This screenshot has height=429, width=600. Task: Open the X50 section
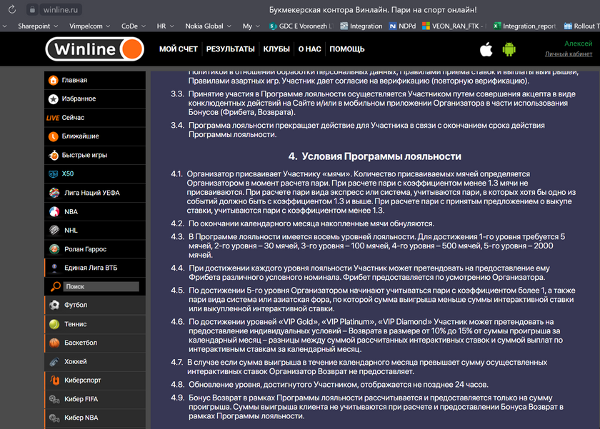95,174
